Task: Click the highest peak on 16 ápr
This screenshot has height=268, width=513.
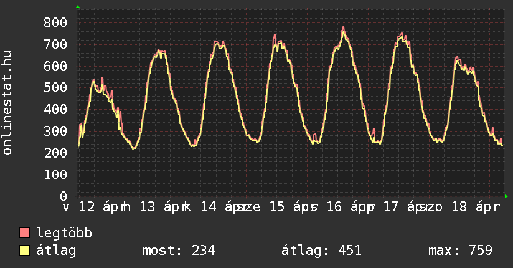Action: [x=343, y=28]
